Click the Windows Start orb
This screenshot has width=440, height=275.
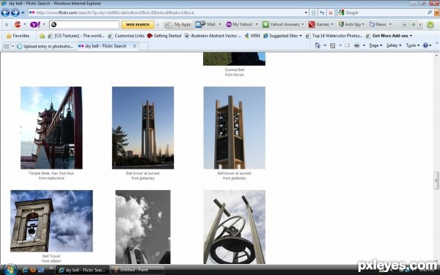pyautogui.click(x=10, y=270)
